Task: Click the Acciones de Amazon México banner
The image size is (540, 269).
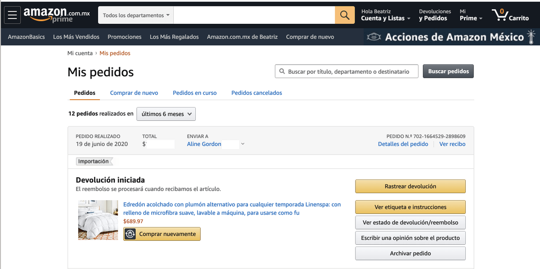Action: point(451,37)
